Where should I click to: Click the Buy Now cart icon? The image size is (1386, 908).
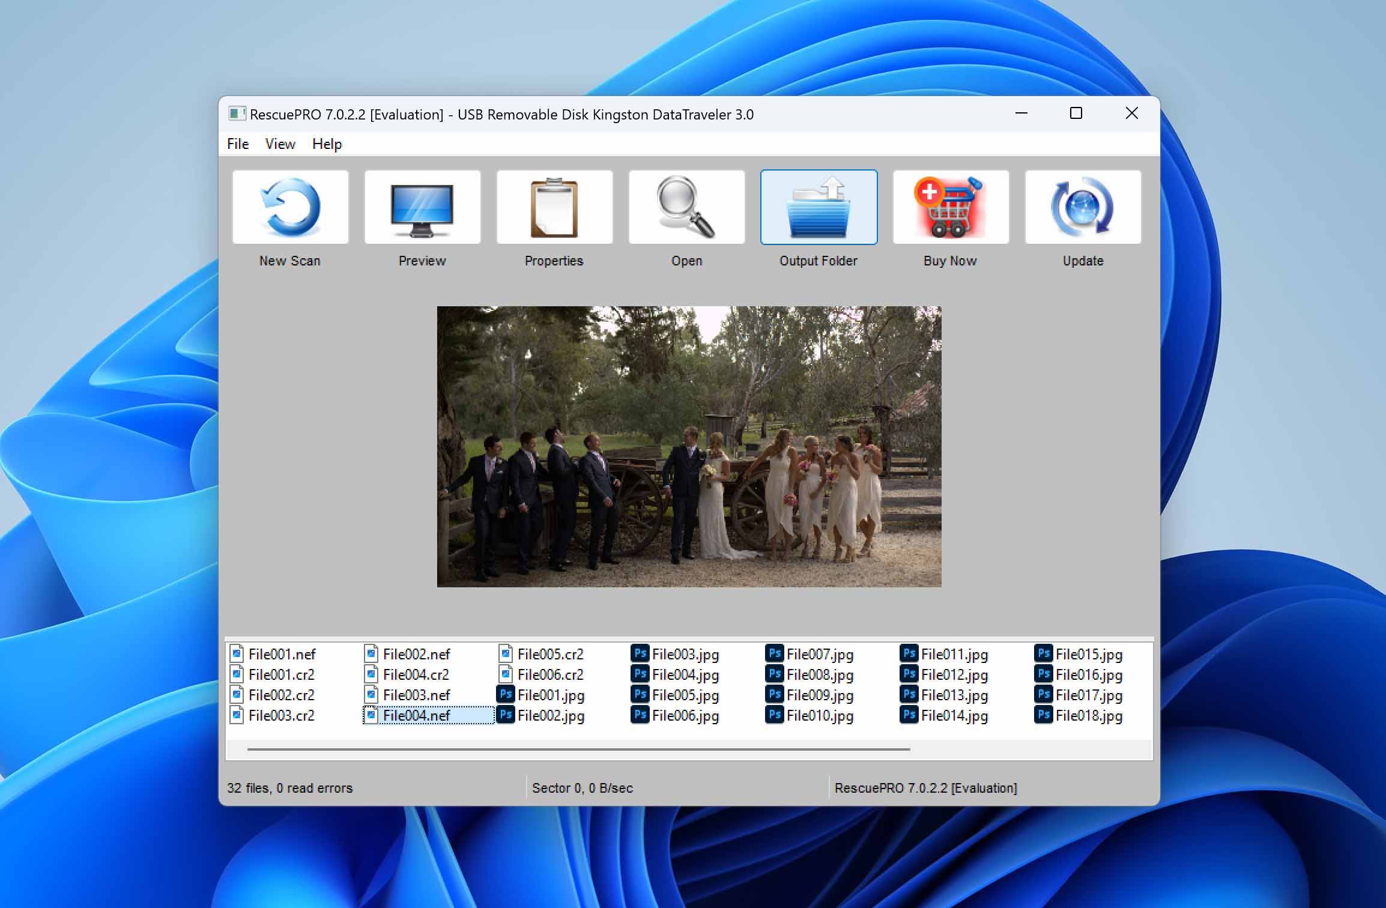(951, 207)
